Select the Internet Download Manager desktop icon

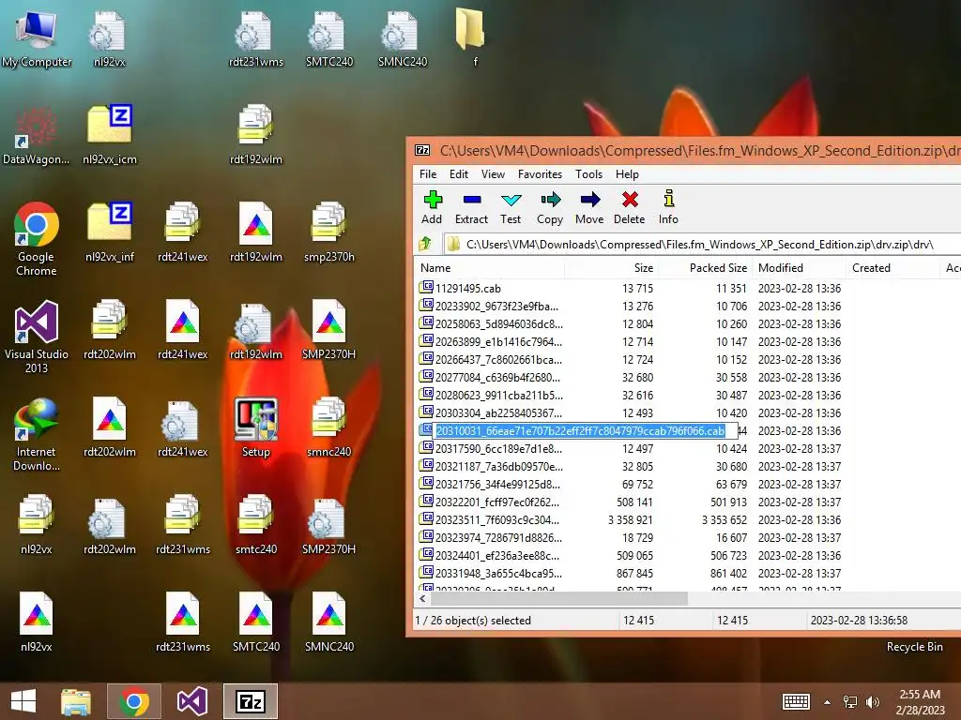point(37,434)
